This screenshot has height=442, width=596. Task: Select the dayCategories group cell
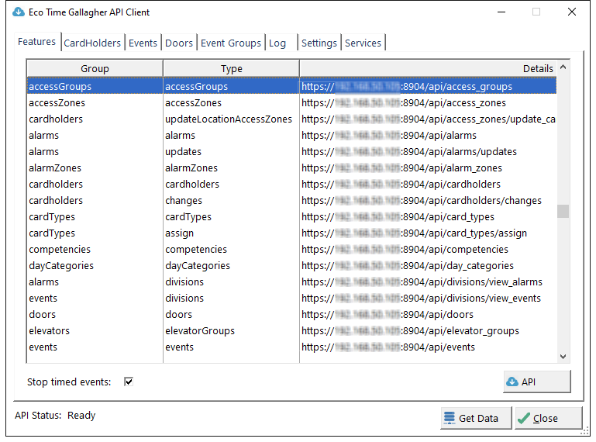point(95,265)
